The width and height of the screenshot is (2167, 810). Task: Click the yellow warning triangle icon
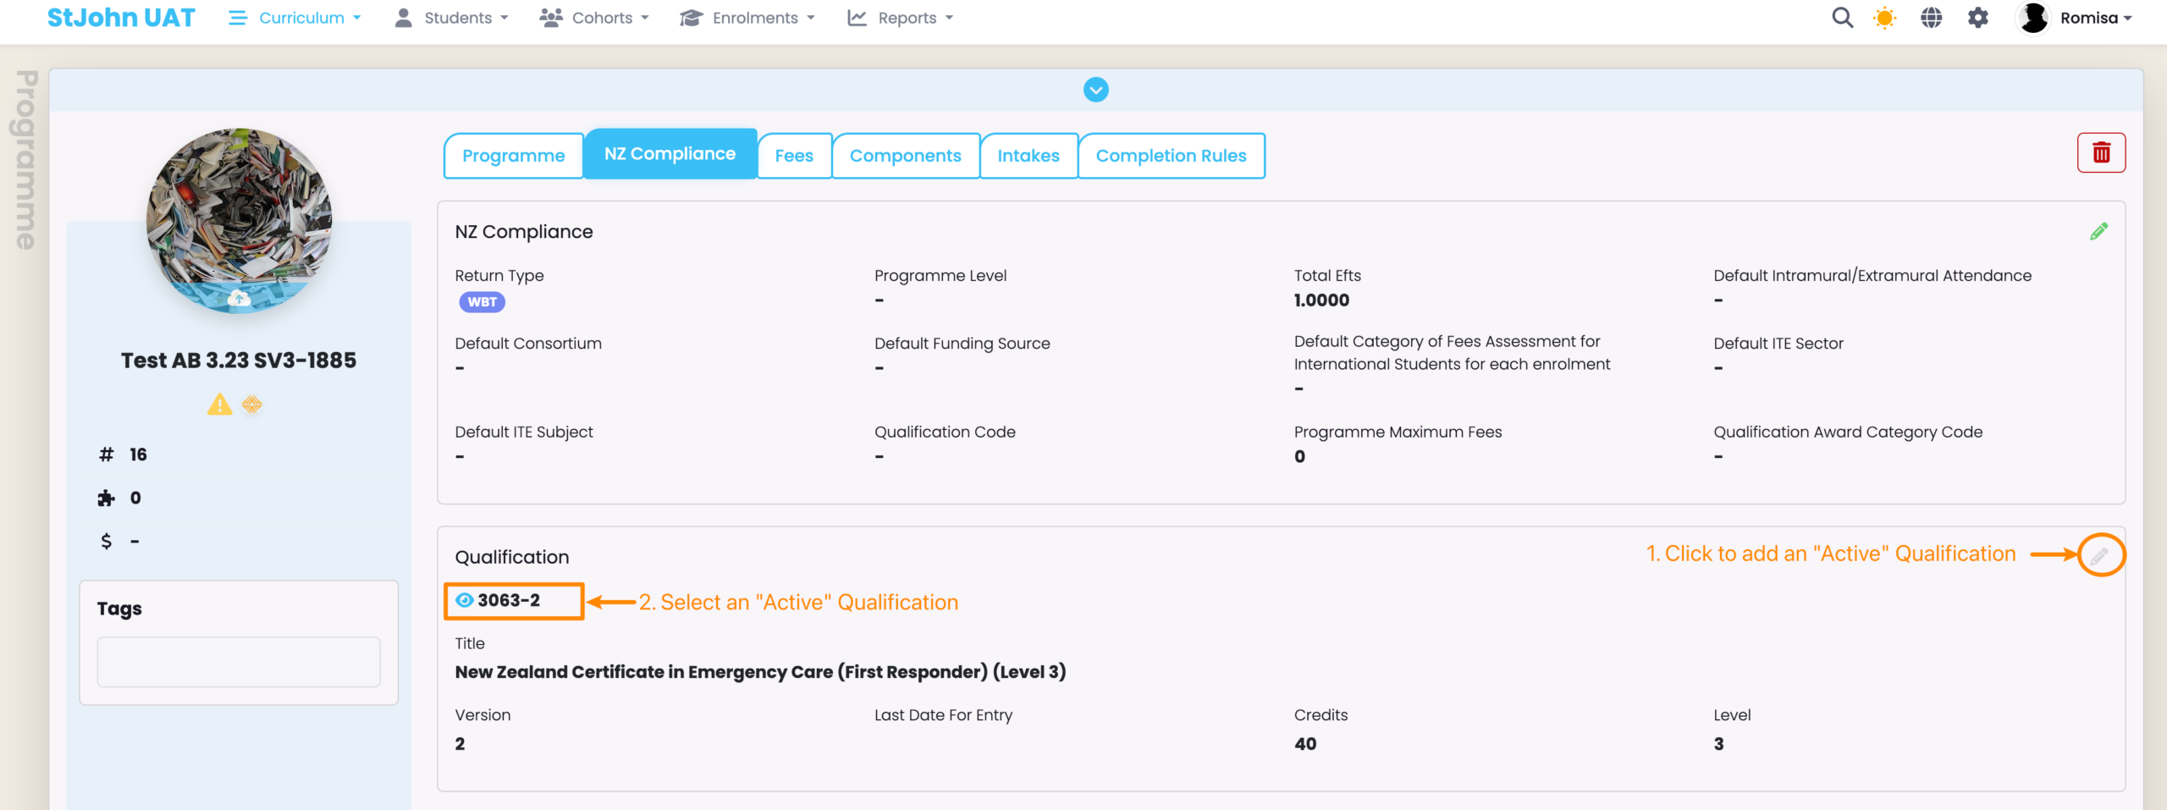pyautogui.click(x=220, y=405)
